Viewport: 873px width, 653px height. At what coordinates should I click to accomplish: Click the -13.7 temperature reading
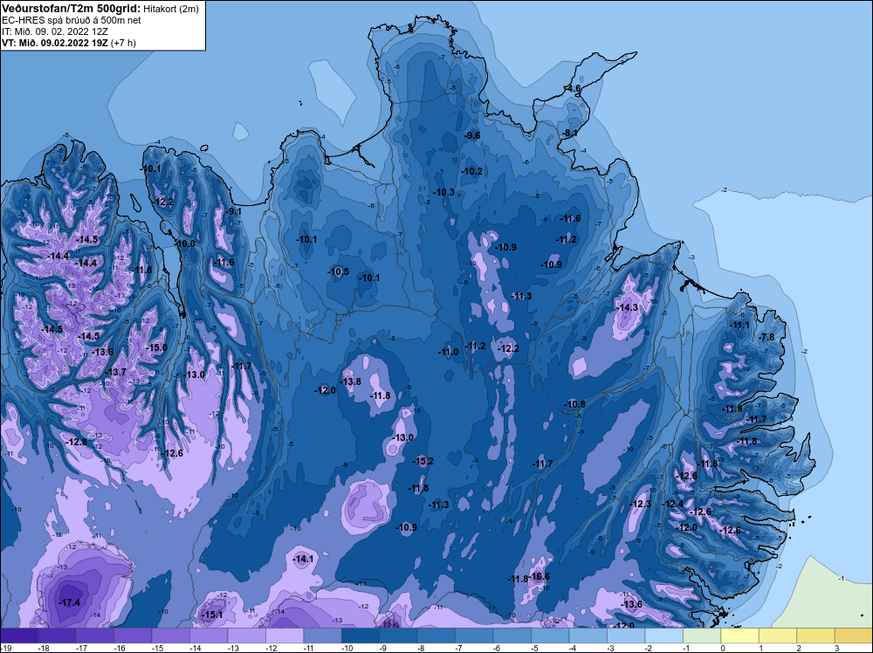pos(116,372)
